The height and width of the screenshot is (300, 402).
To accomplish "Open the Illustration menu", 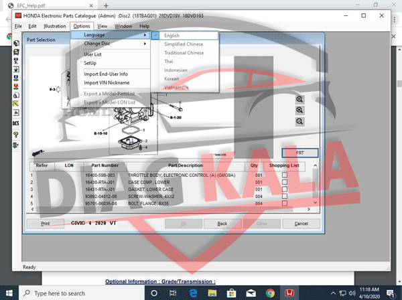I will coord(55,26).
